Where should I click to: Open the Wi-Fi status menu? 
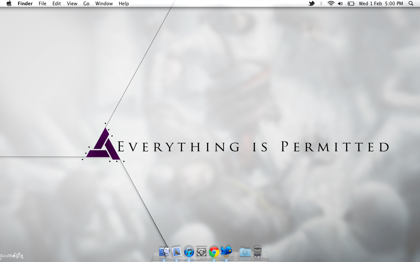(x=331, y=4)
